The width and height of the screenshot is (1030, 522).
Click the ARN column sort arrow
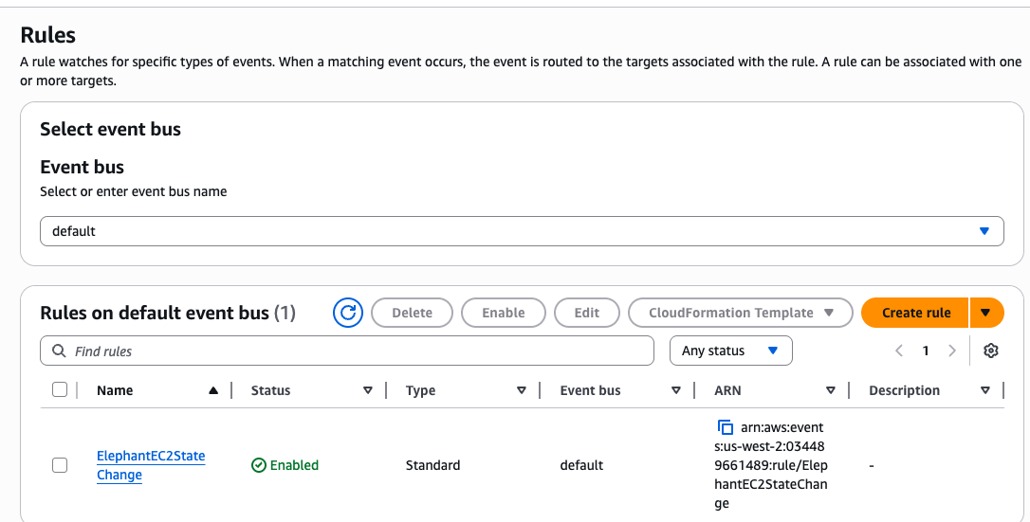830,390
